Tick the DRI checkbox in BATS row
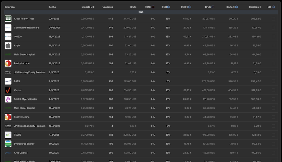Viewport: 282px width, 162px height. pyautogui.click(x=273, y=81)
